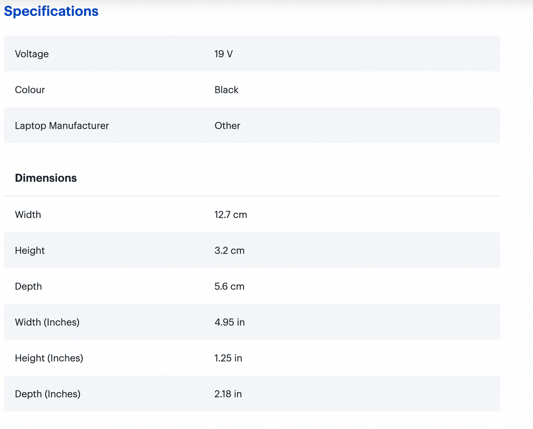
Task: Click the 2.18 in value
Action: (228, 394)
